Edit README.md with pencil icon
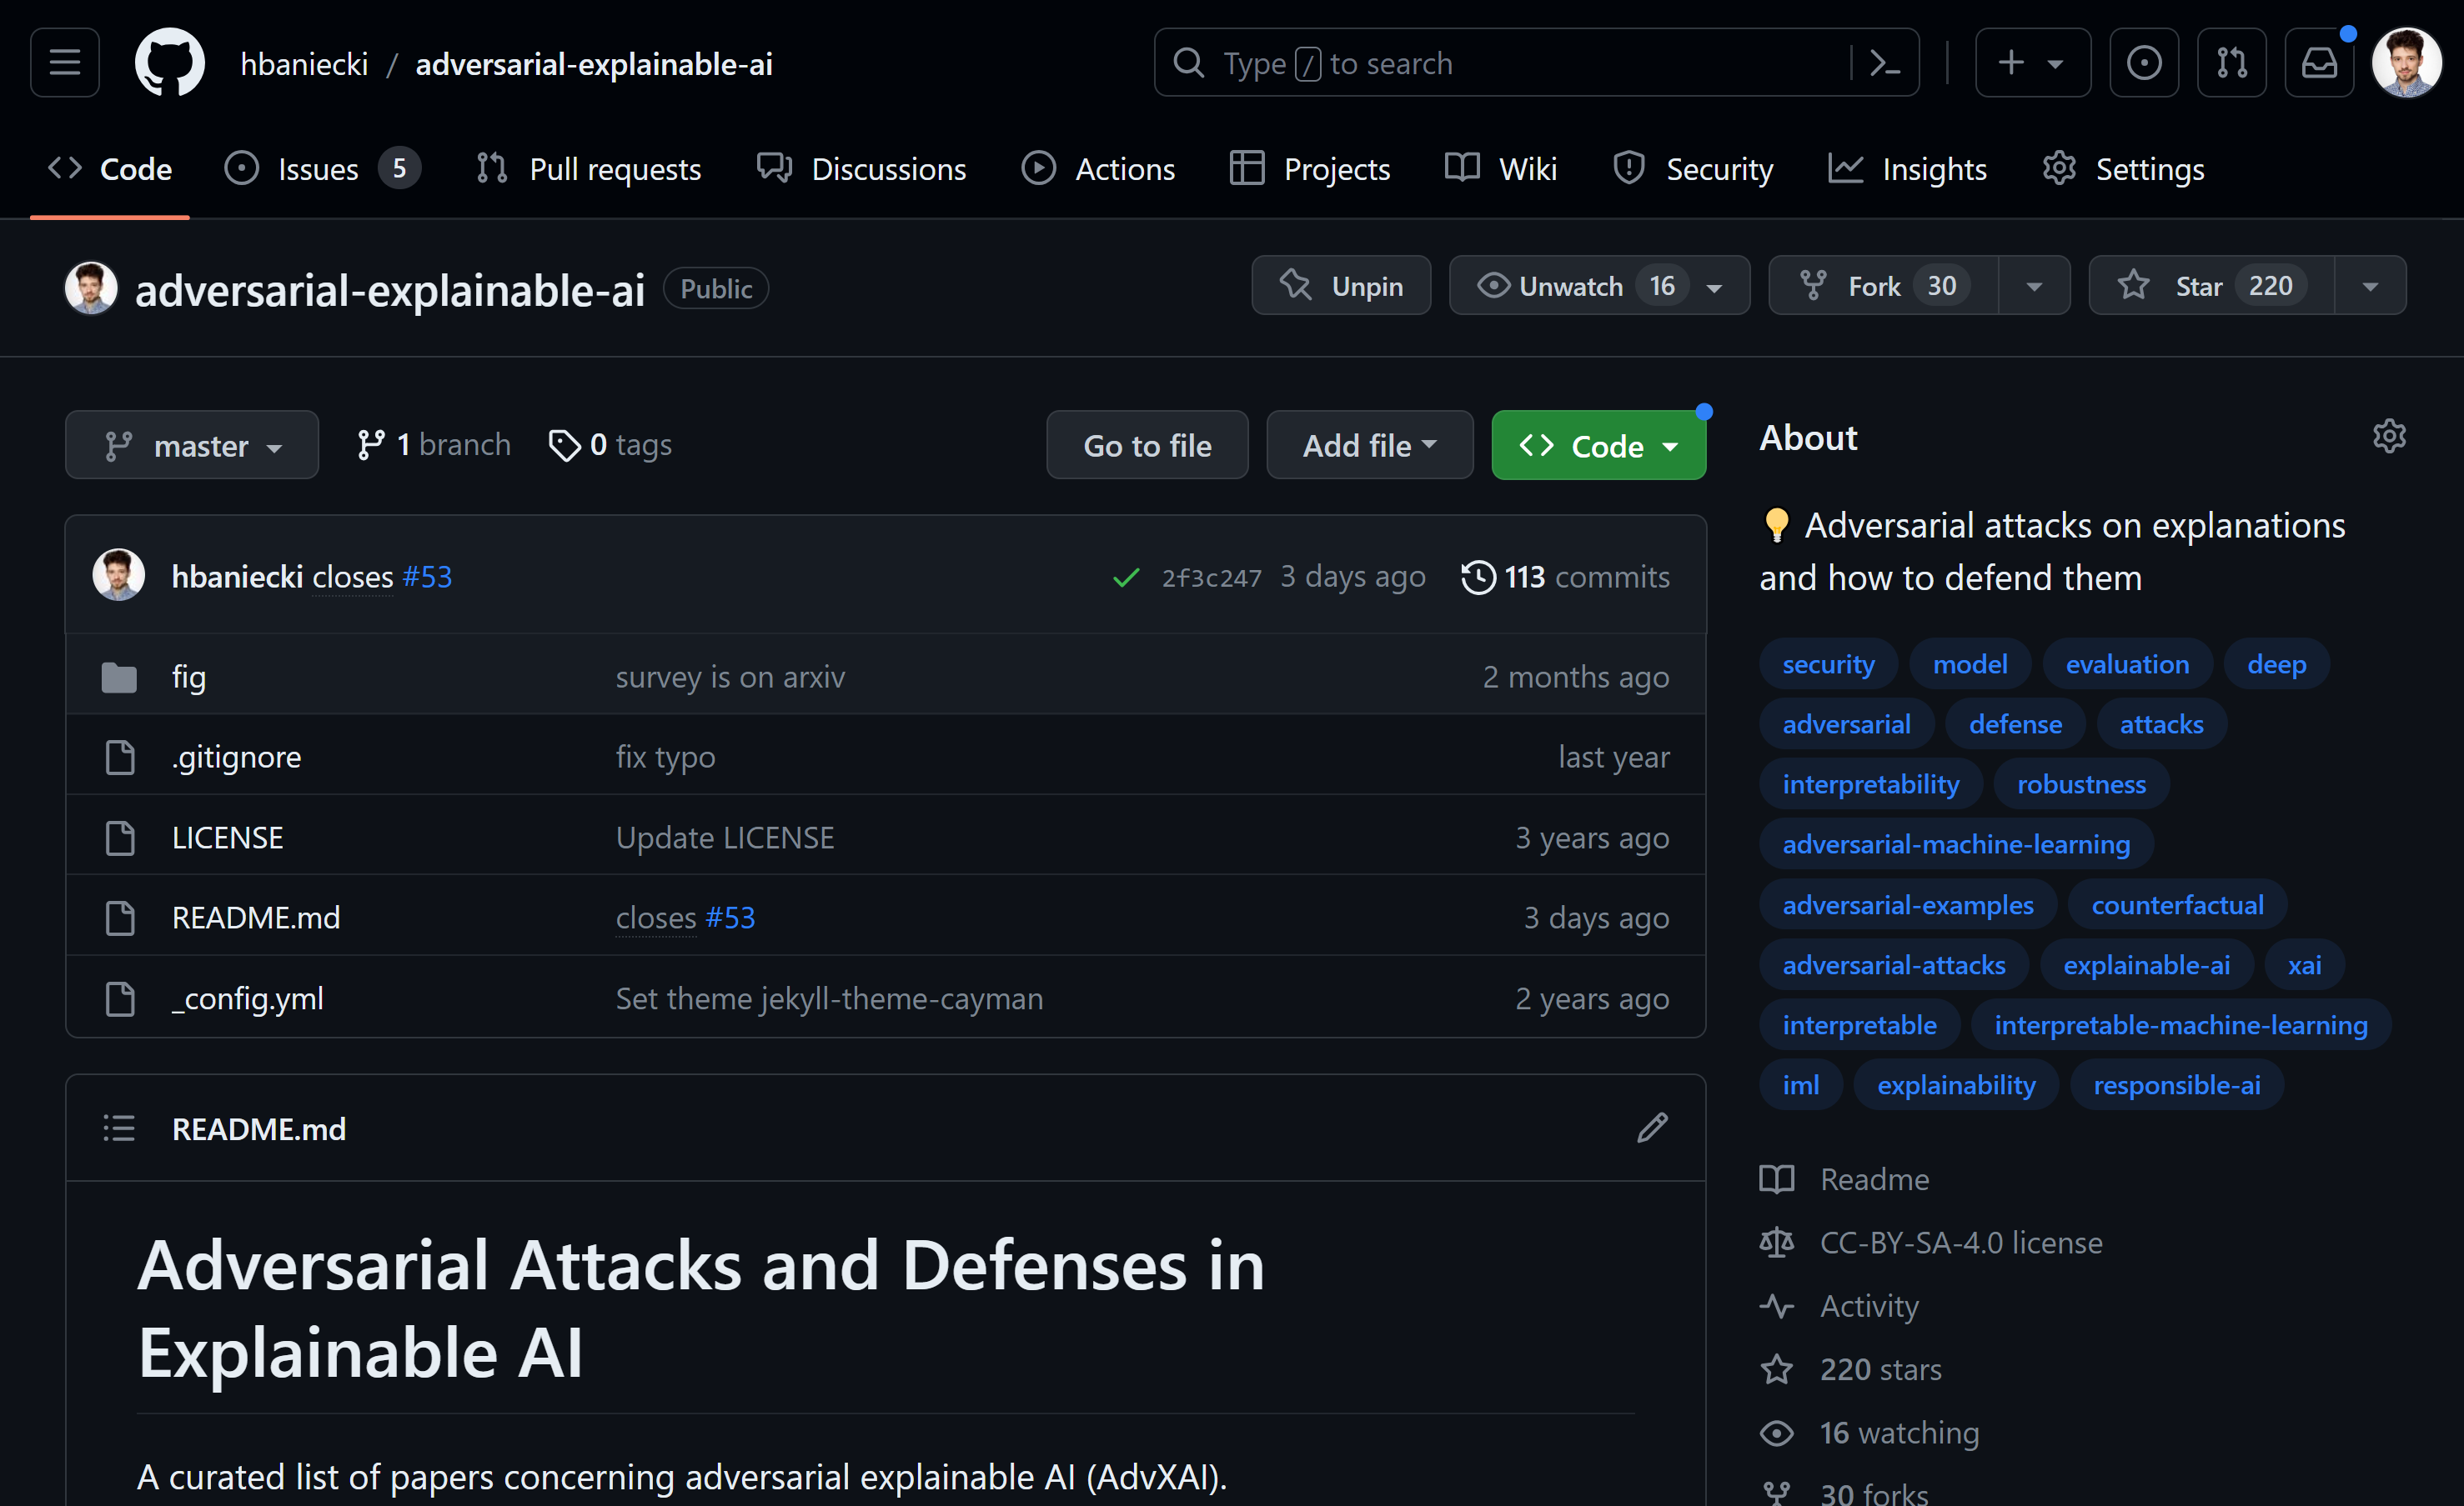The height and width of the screenshot is (1506, 2464). pyautogui.click(x=1652, y=1128)
